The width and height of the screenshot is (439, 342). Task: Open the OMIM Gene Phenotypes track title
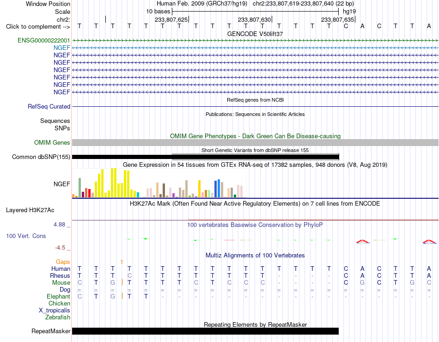pyautogui.click(x=255, y=136)
